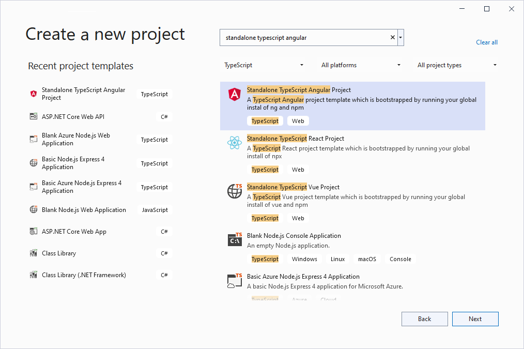Click the ASP.NET Core Web API icon

pos(34,116)
